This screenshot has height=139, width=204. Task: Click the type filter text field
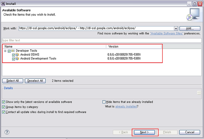tap(102, 40)
